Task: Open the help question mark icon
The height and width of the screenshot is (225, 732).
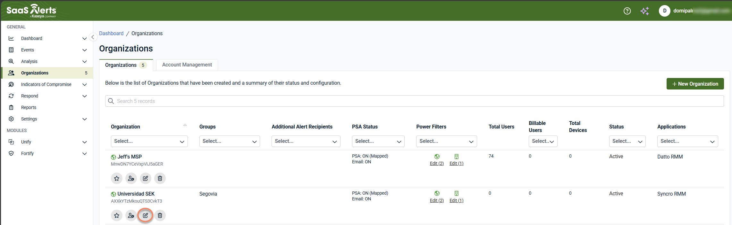Action: [627, 11]
